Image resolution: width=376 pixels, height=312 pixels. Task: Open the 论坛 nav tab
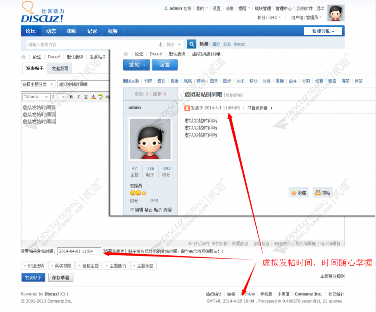point(31,31)
